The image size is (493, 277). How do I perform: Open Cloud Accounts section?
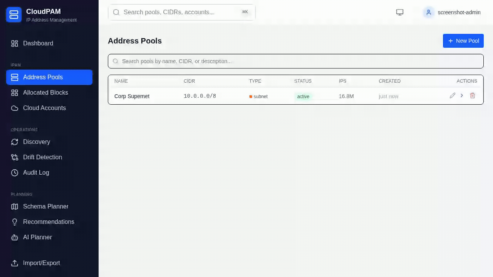49,108
